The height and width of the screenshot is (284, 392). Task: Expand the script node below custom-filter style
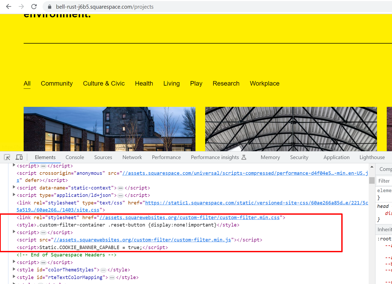[x=14, y=232]
